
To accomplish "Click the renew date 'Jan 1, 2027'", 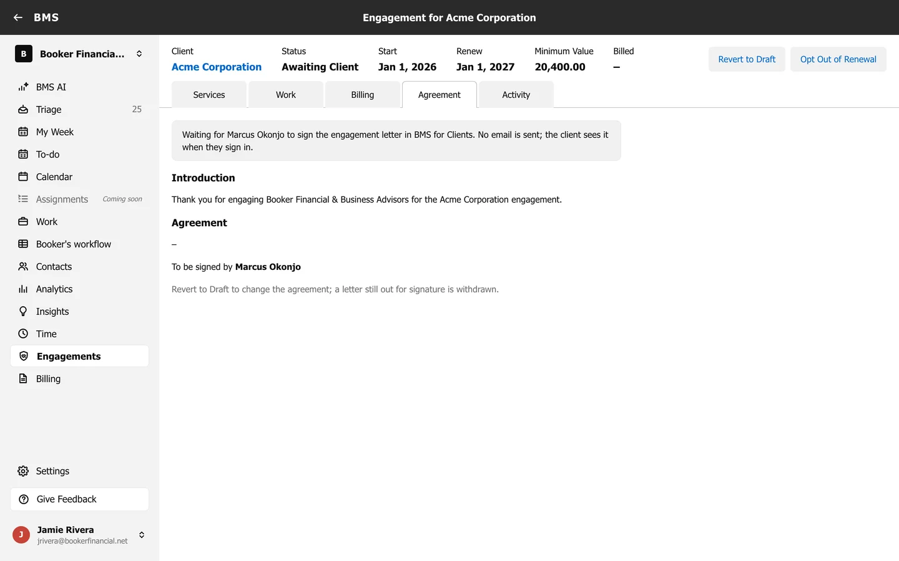I will click(486, 67).
